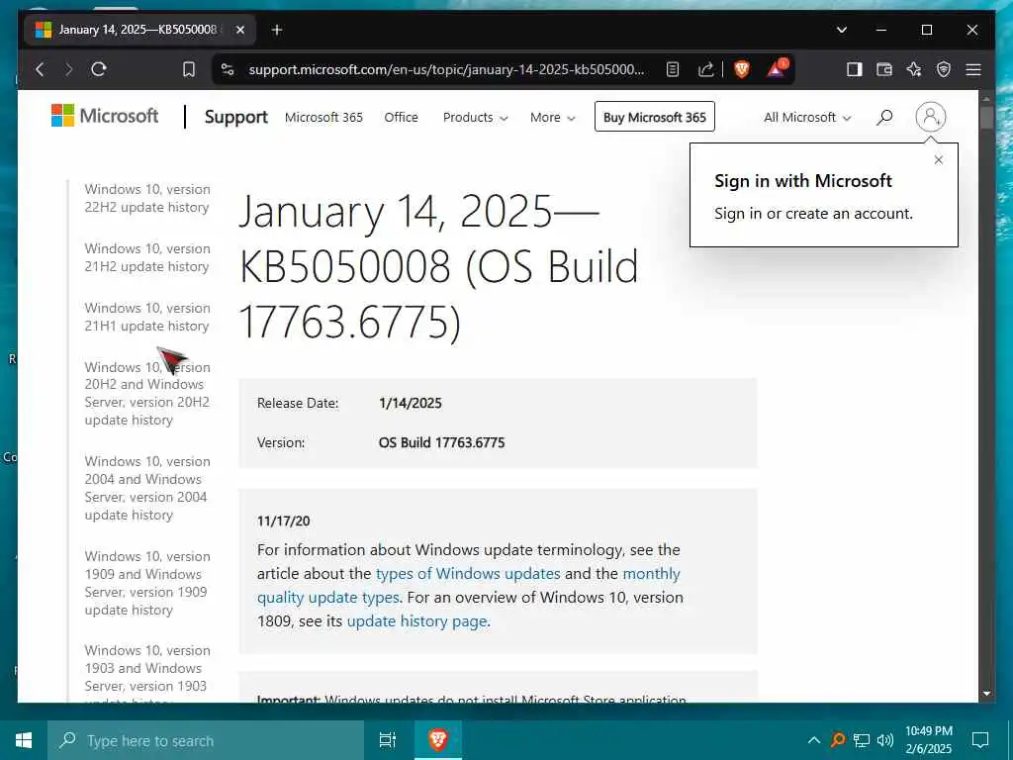
Task: Click the account sign-in avatar
Action: 930,117
